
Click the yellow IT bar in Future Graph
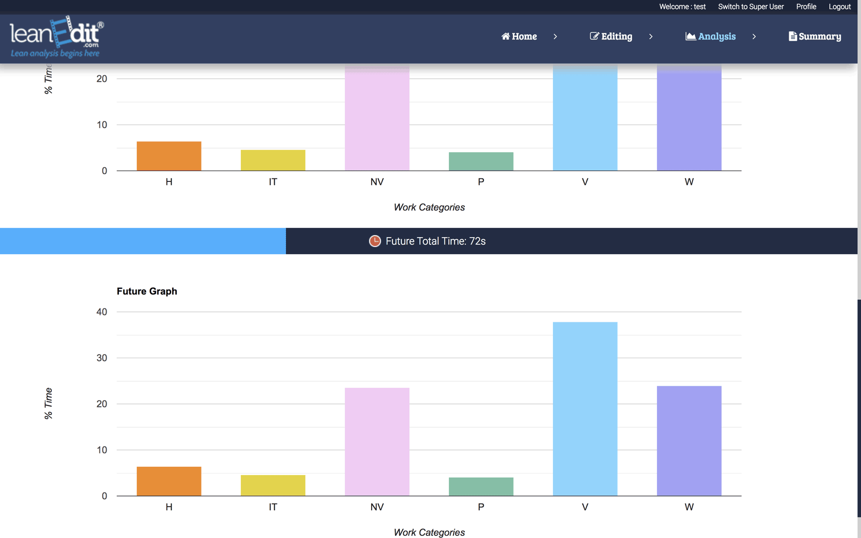[x=273, y=485]
